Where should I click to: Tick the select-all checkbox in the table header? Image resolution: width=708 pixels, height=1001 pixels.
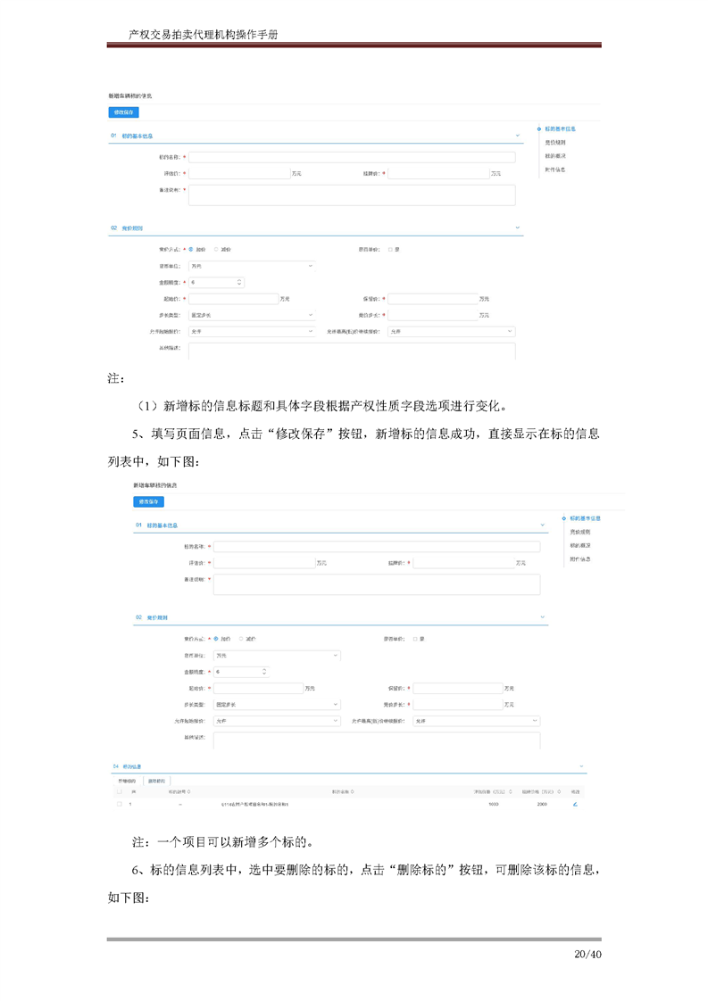120,791
